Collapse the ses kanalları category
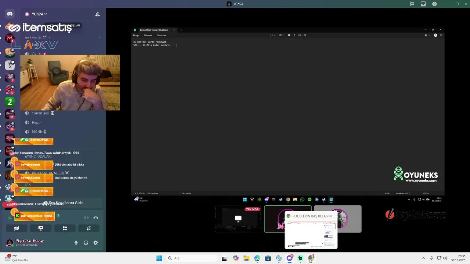Screen dimensions: 470x264 37,37
